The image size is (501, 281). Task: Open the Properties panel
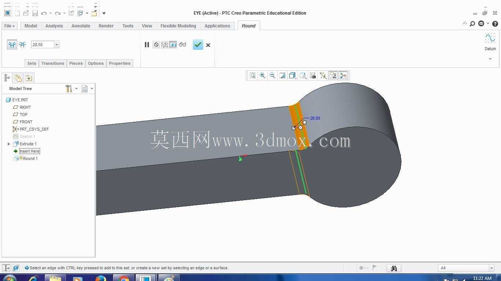tap(120, 63)
